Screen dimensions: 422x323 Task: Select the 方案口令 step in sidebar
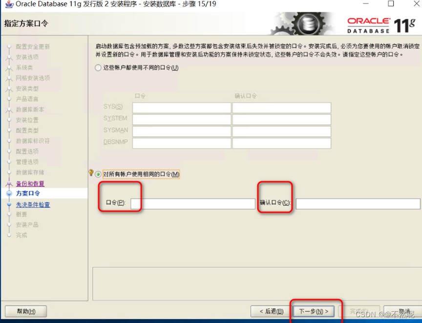tap(28, 193)
